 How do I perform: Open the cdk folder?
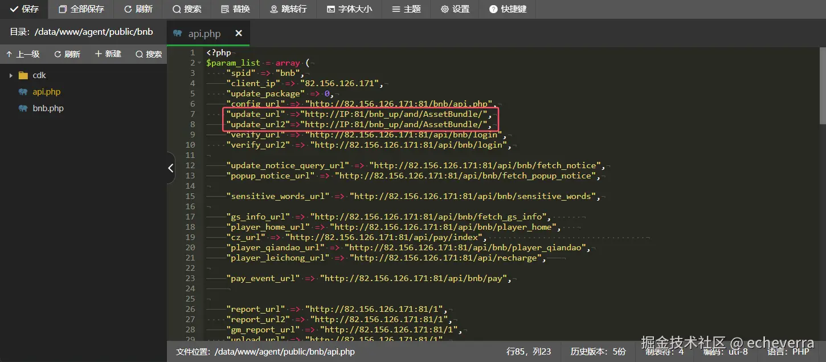(39, 75)
